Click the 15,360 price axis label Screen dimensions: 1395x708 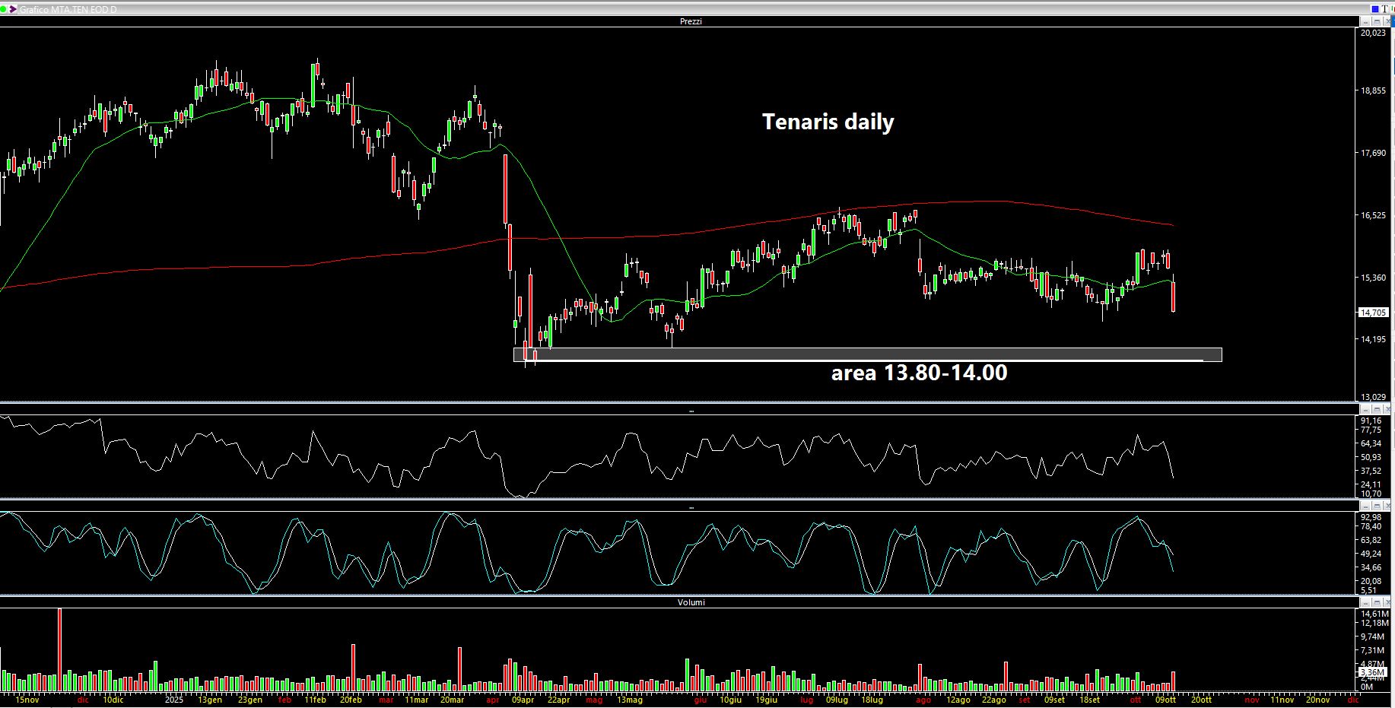pos(1373,278)
